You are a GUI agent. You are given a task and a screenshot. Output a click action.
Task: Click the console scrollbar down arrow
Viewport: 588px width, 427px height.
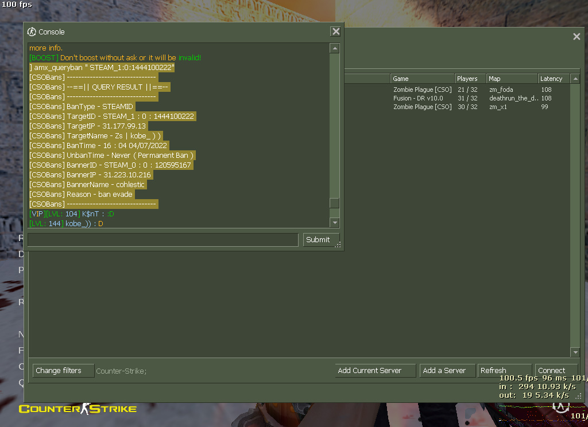coord(334,223)
